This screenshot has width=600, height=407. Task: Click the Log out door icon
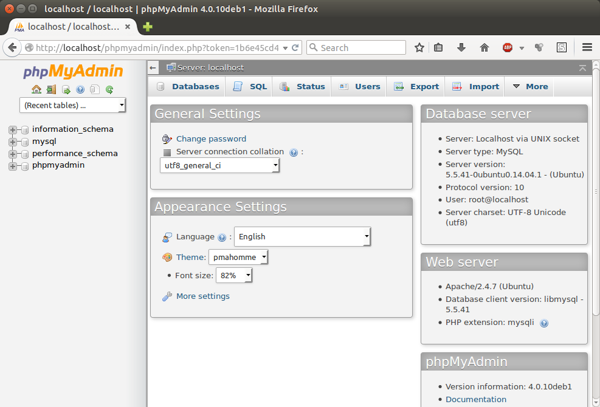51,89
